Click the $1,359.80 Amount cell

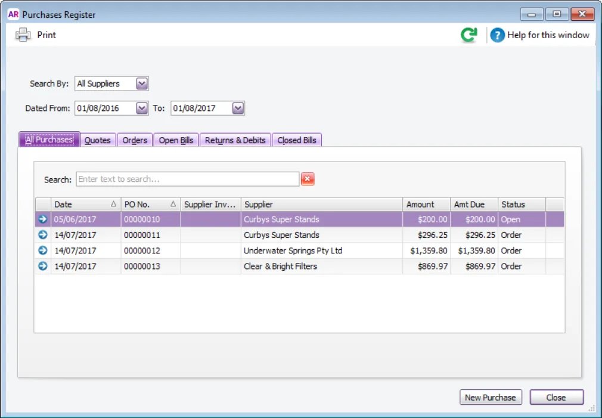(426, 250)
